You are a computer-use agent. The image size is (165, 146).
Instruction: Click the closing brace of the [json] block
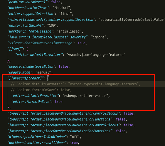coord(8,61)
